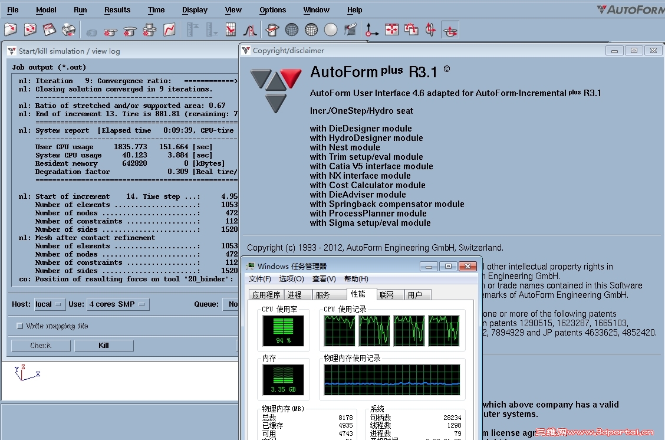Click the memory 3.35 GB meter

coord(283,380)
